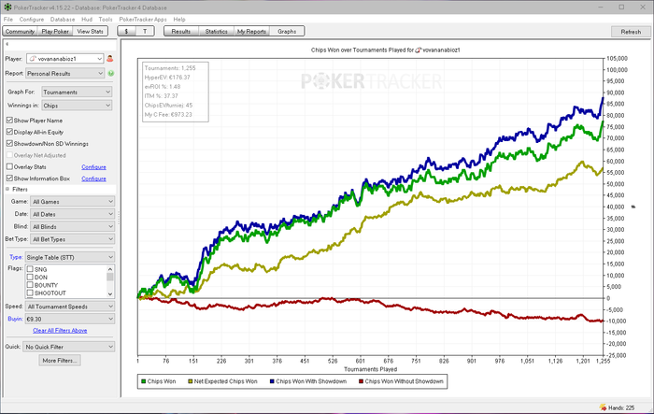The width and height of the screenshot is (654, 414).
Task: Select the T tournaments button
Action: click(x=145, y=31)
